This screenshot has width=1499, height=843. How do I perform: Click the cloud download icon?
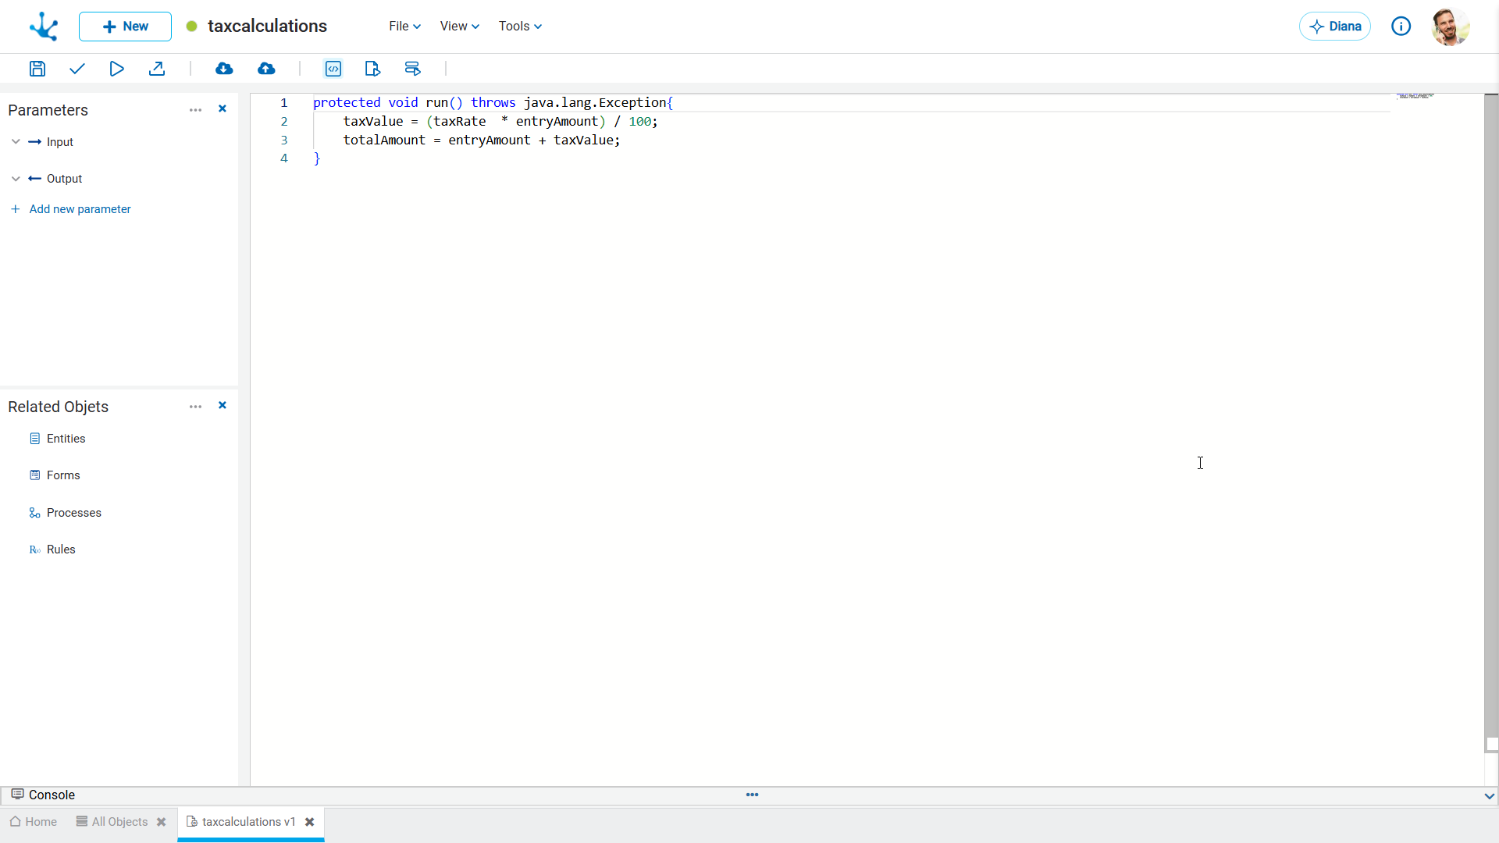224,69
